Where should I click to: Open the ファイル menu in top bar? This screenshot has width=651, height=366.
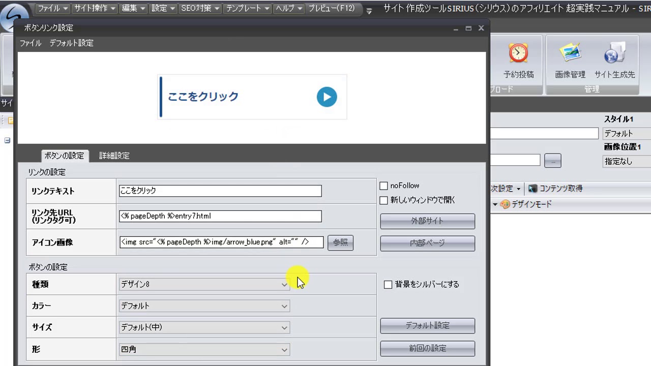pos(53,9)
